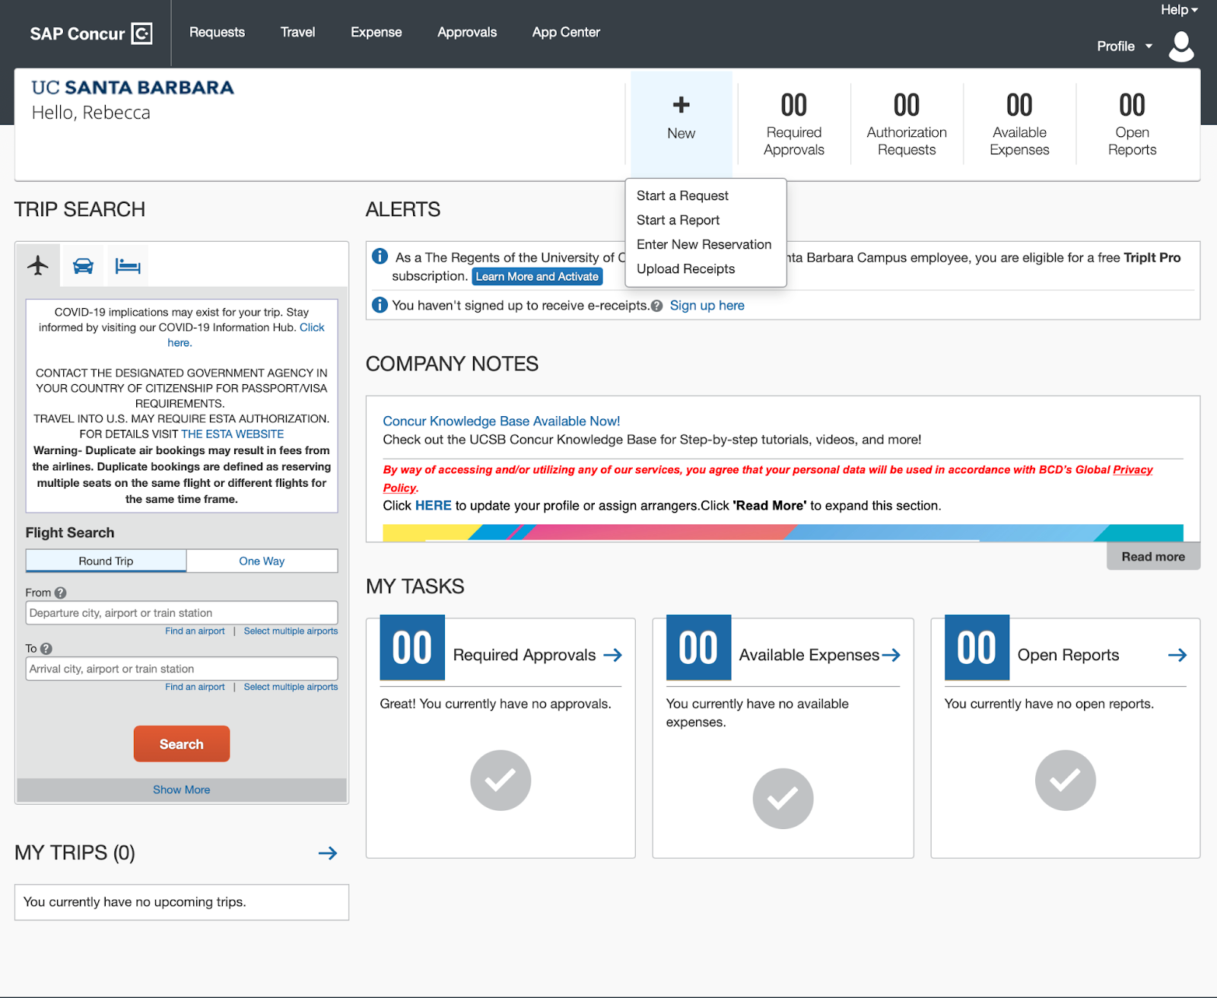Click HERE to update your profile

(x=434, y=506)
